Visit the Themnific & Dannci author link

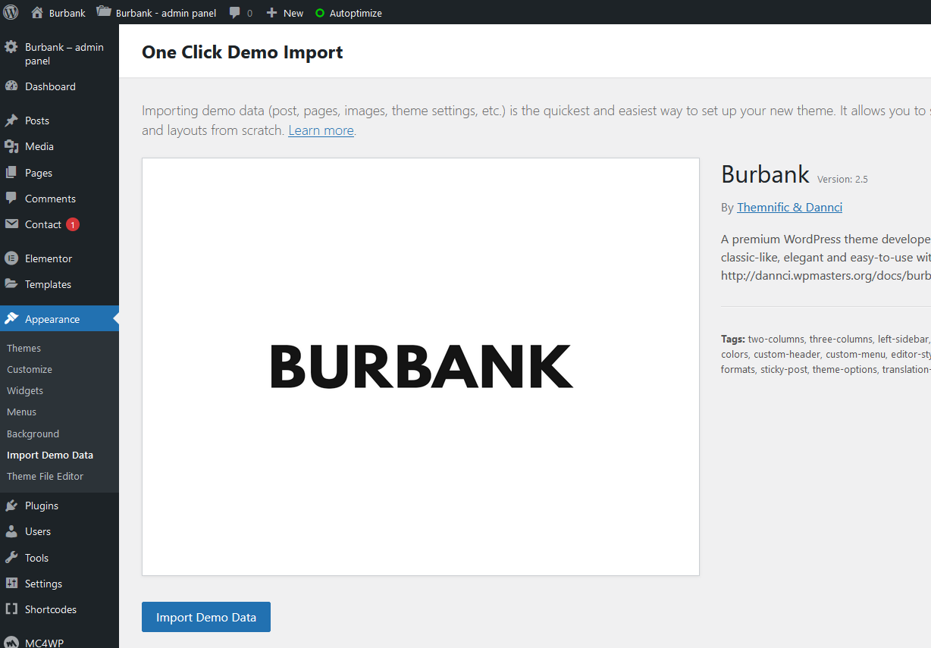[789, 207]
